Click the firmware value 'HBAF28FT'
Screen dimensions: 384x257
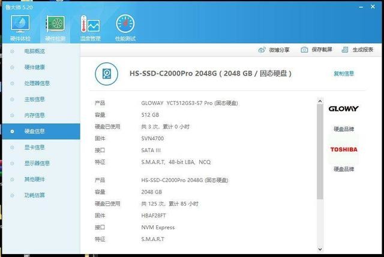point(154,216)
